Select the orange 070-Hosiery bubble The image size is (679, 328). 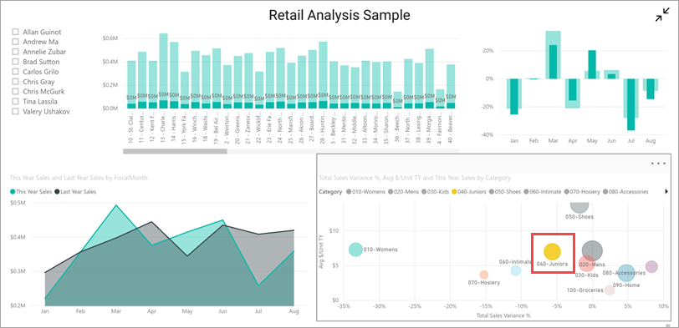click(x=484, y=275)
